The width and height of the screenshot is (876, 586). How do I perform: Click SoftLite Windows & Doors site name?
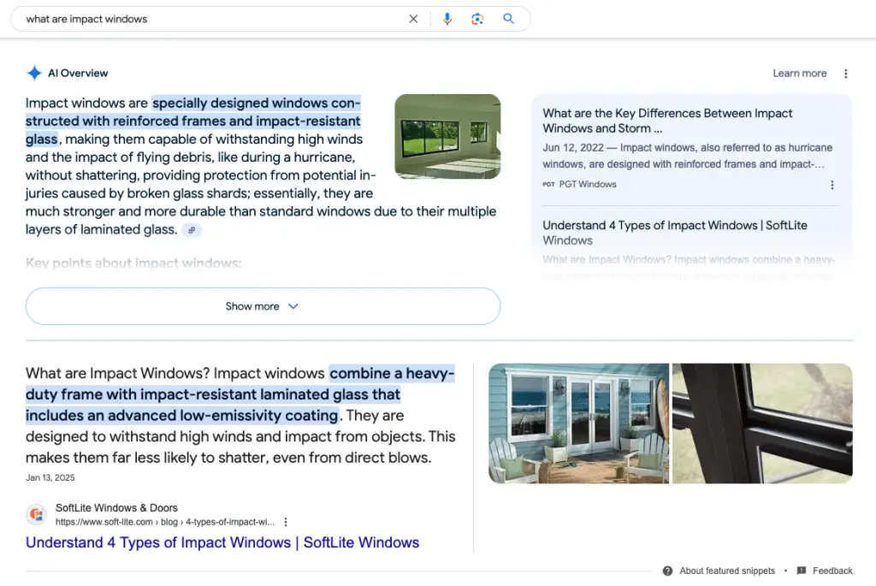[116, 508]
